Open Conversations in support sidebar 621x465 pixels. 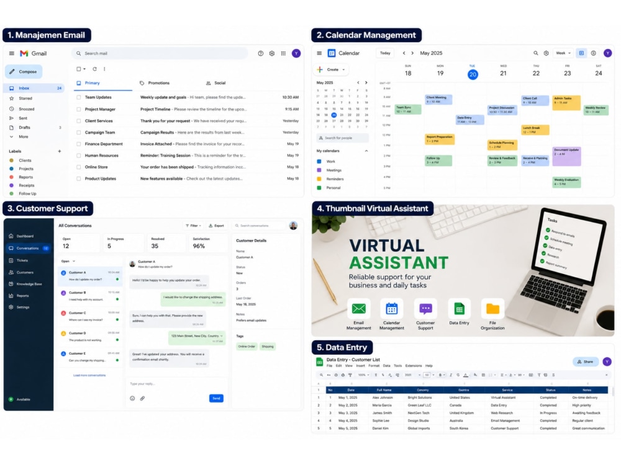[x=29, y=249]
